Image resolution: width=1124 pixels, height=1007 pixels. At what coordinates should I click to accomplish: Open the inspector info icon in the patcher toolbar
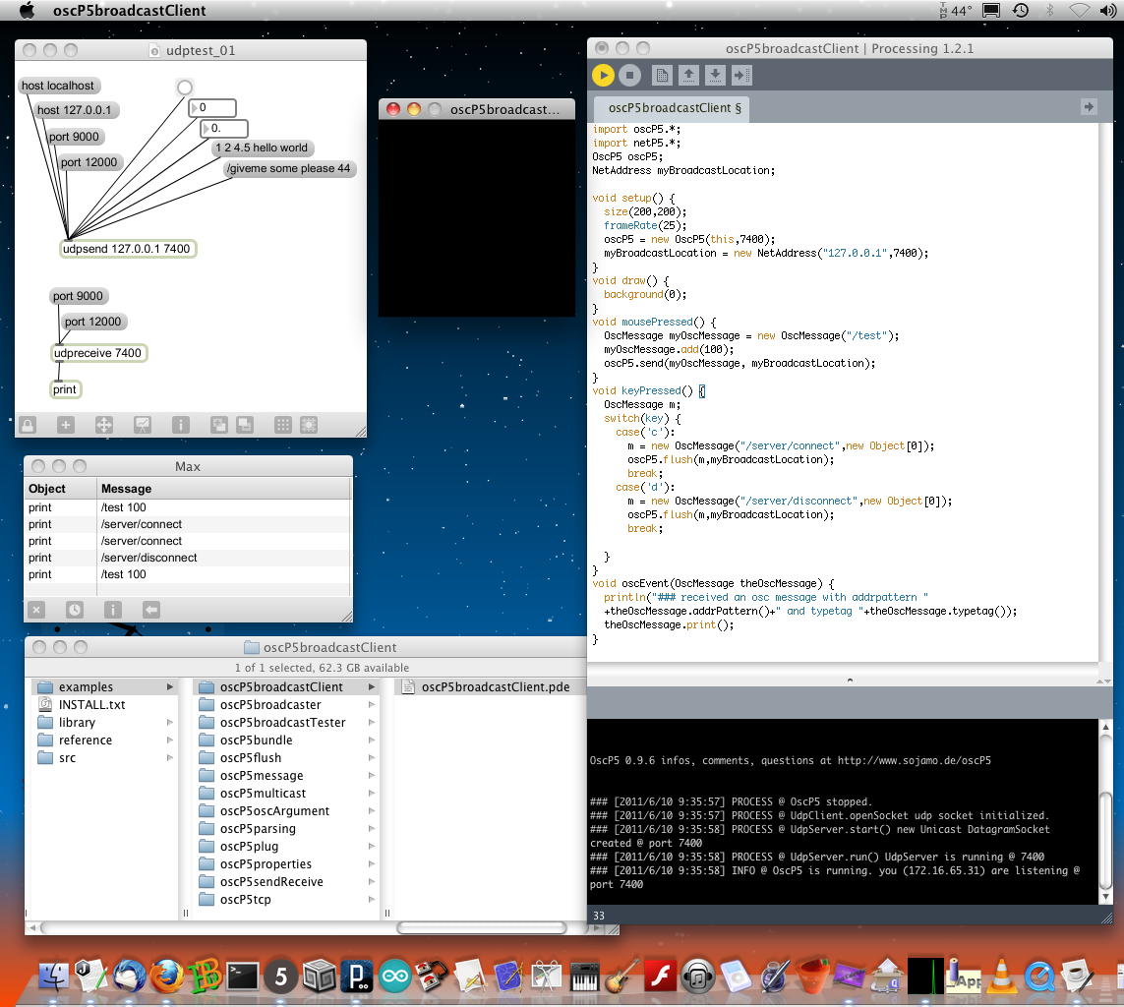(x=180, y=425)
